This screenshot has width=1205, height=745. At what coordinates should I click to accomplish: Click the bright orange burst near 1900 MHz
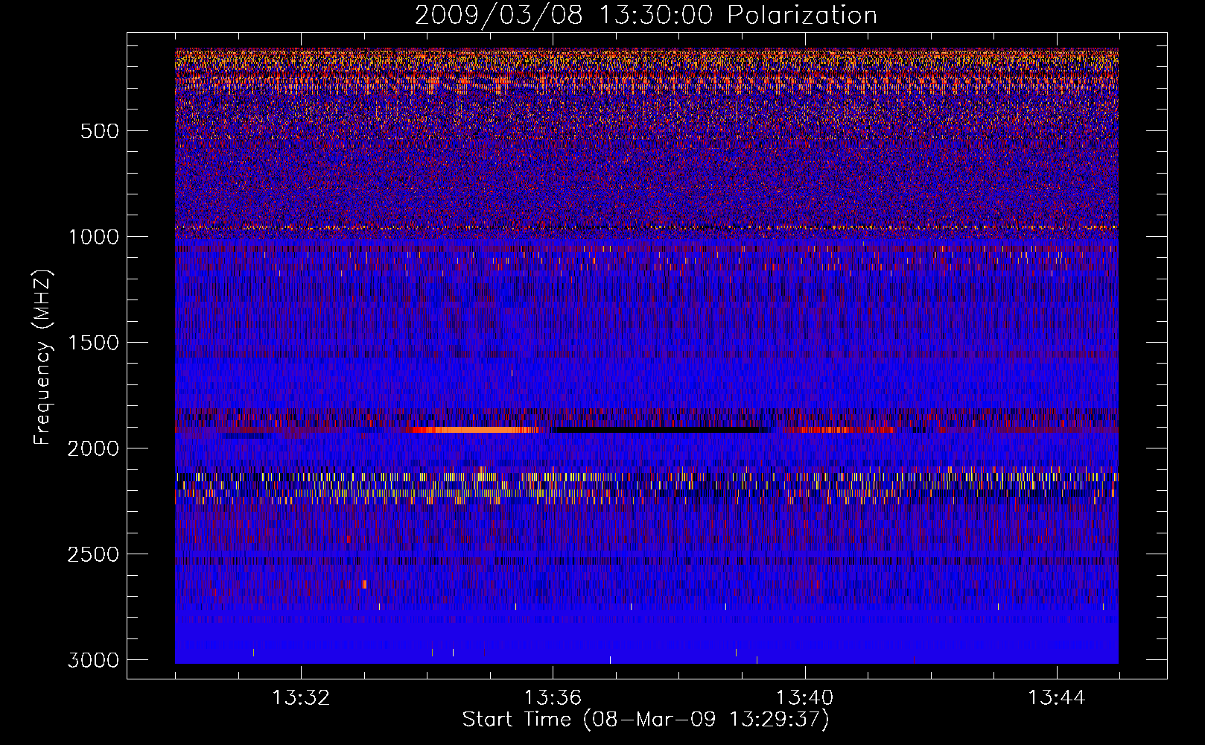477,430
